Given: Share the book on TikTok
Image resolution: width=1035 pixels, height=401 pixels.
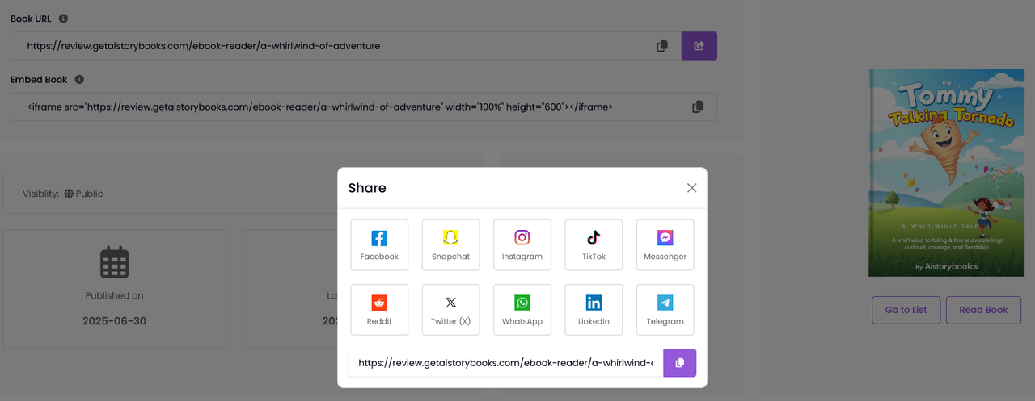Looking at the screenshot, I should click(594, 245).
